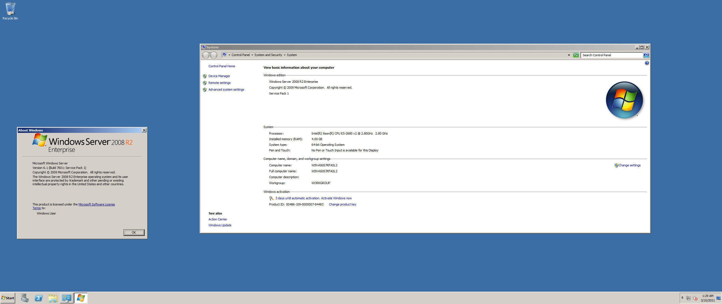The width and height of the screenshot is (722, 304).
Task: Click the muted speaker tray icon
Action: [695, 298]
